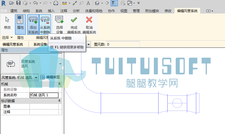Click the synchronize with central icon
The width and height of the screenshot is (225, 134).
[x=25, y=3]
